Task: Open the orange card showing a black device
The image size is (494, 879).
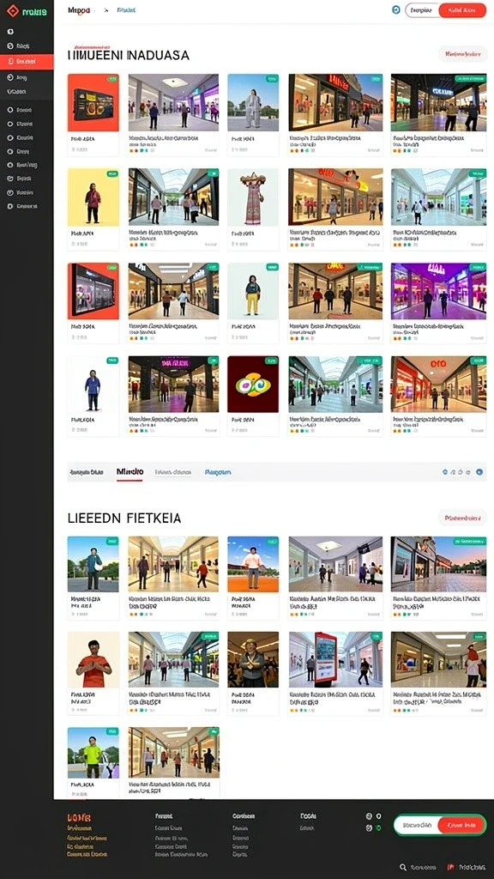Action: click(x=93, y=115)
